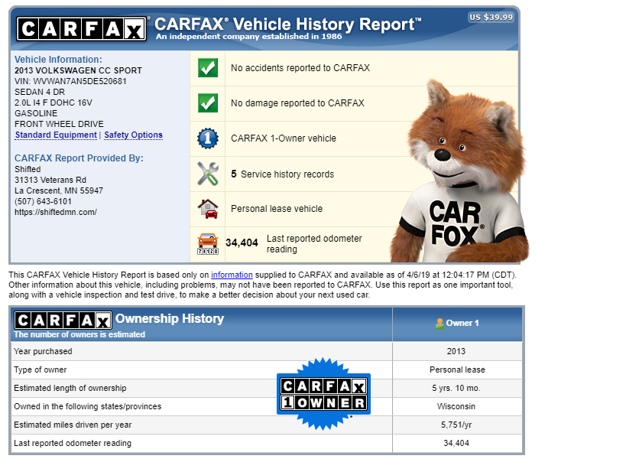Click the CARFAX logo in Ownership History header
Image resolution: width=626 pixels, height=459 pixels.
63,320
